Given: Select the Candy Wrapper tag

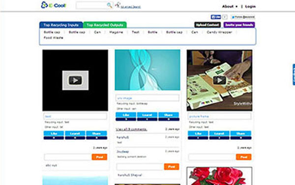Looking at the screenshot, I should click(x=219, y=32).
